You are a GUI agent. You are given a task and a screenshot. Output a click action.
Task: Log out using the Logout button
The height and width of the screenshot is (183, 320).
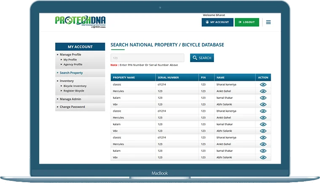click(x=247, y=22)
